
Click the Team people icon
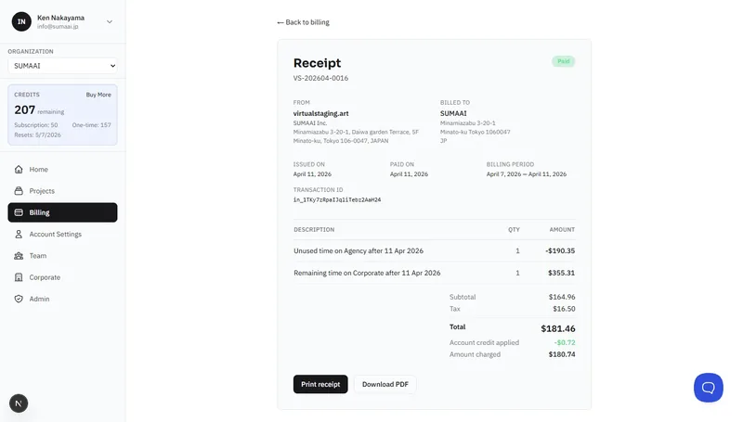click(19, 256)
